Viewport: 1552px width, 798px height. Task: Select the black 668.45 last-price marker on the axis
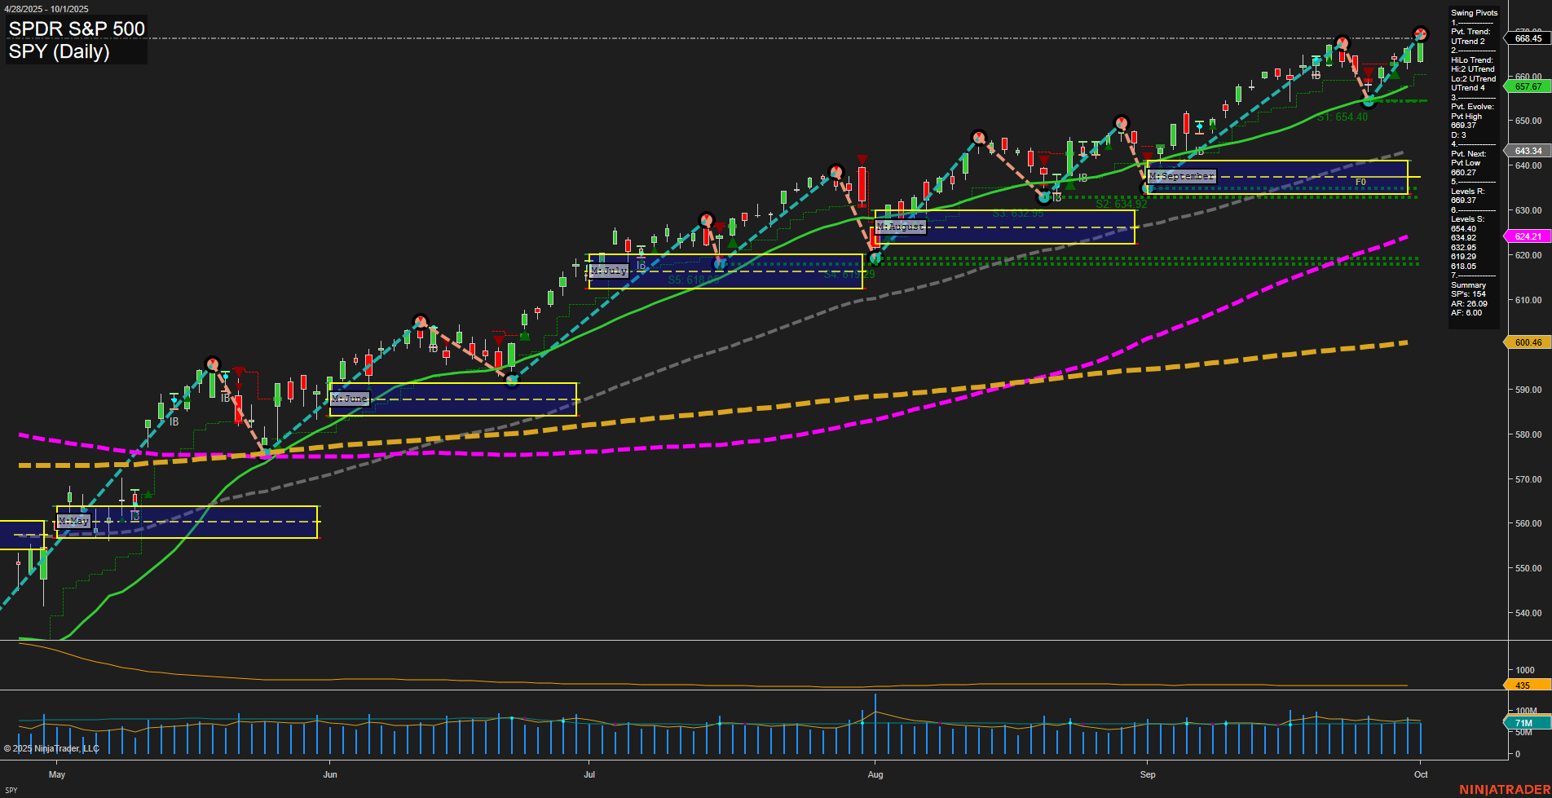[1527, 36]
